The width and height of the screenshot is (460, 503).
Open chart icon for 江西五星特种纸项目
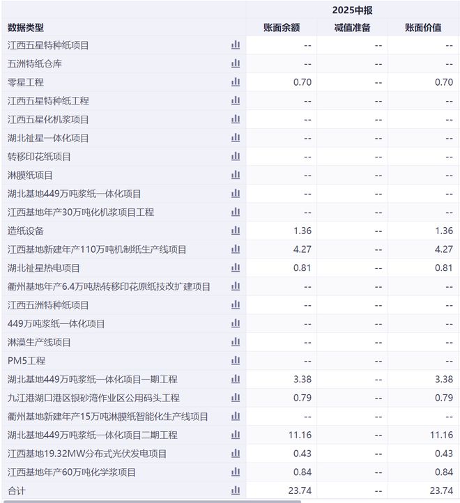pos(236,45)
